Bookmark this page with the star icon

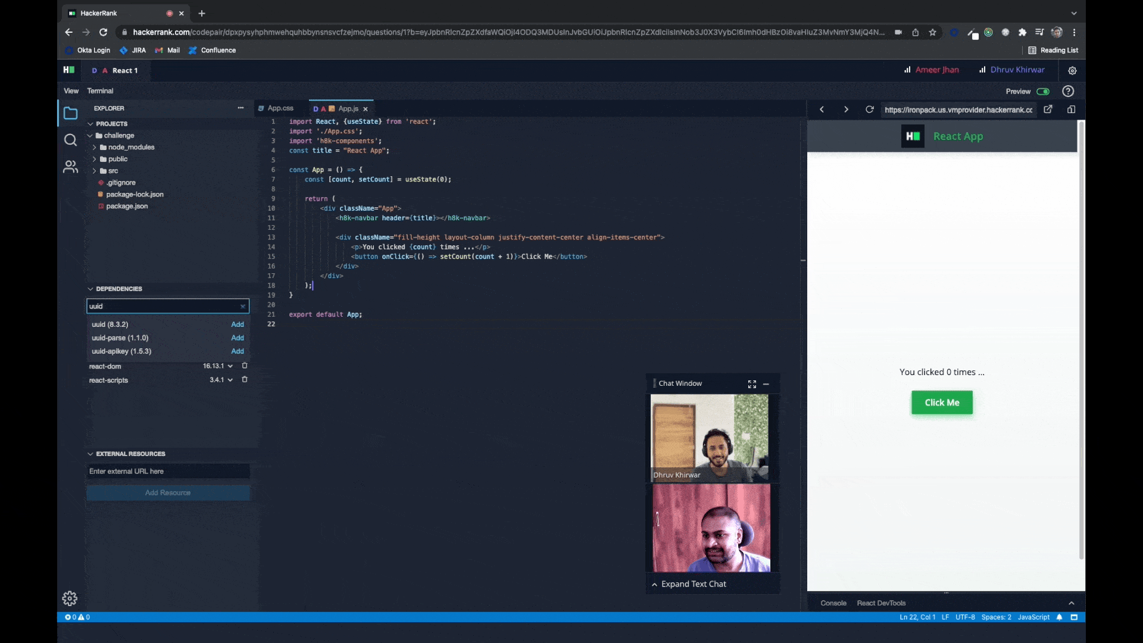932,32
